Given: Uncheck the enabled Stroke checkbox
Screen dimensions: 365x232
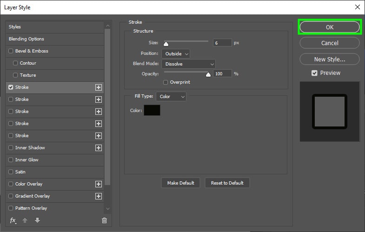Looking at the screenshot, I should click(x=11, y=87).
